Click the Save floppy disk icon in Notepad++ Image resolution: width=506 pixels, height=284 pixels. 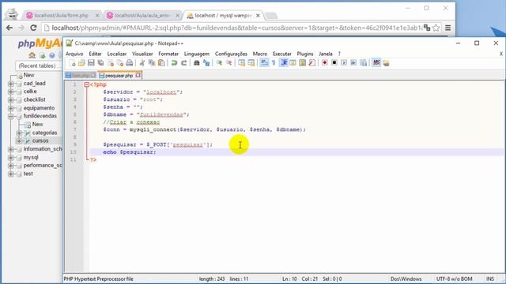91,63
